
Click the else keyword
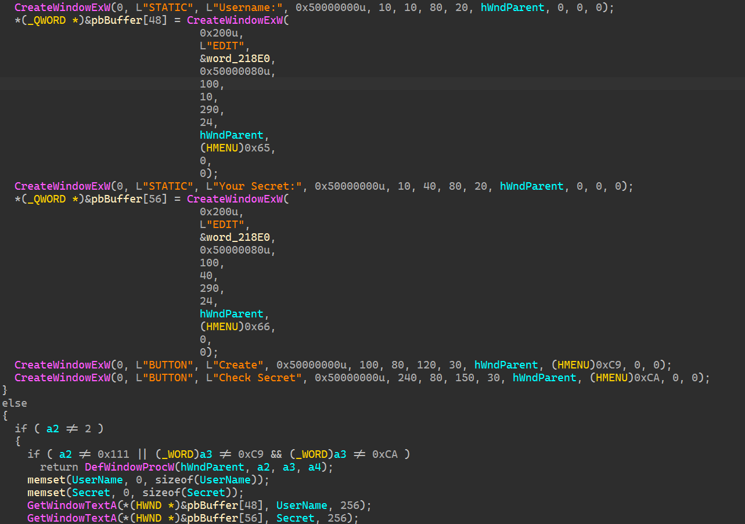[15, 403]
